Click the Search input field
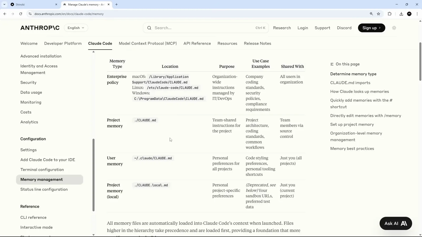This screenshot has width=422, height=237. 206,28
